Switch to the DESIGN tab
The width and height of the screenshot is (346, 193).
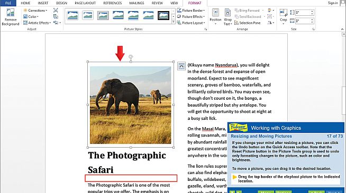[61, 3]
